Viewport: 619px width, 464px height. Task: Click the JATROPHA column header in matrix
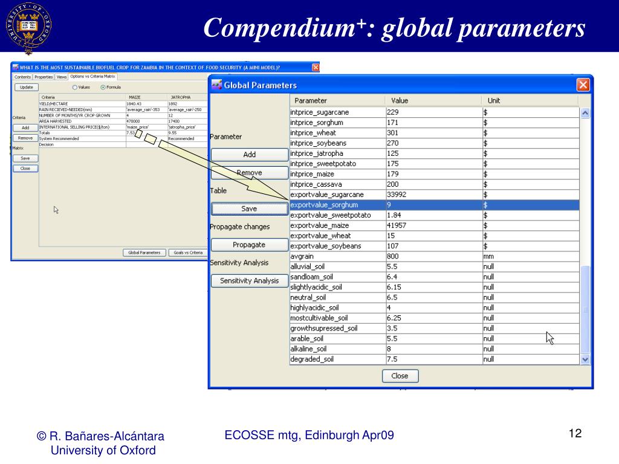click(187, 97)
